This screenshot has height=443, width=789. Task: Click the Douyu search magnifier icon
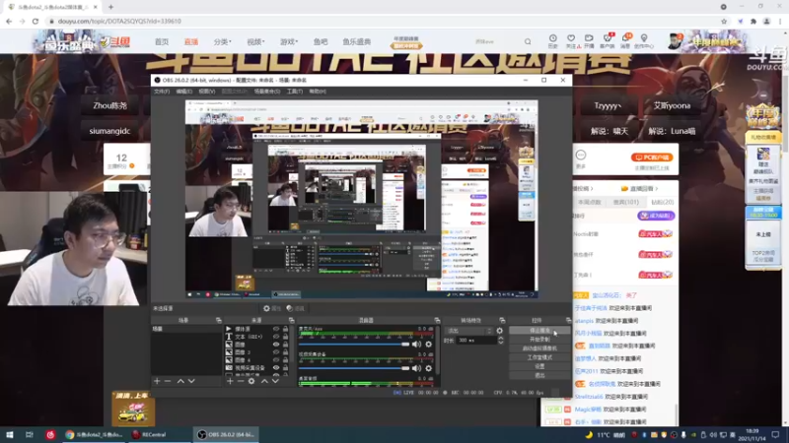pyautogui.click(x=528, y=41)
